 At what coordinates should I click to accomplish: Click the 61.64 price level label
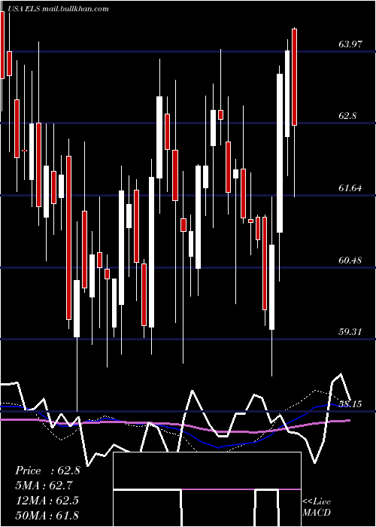click(x=350, y=188)
